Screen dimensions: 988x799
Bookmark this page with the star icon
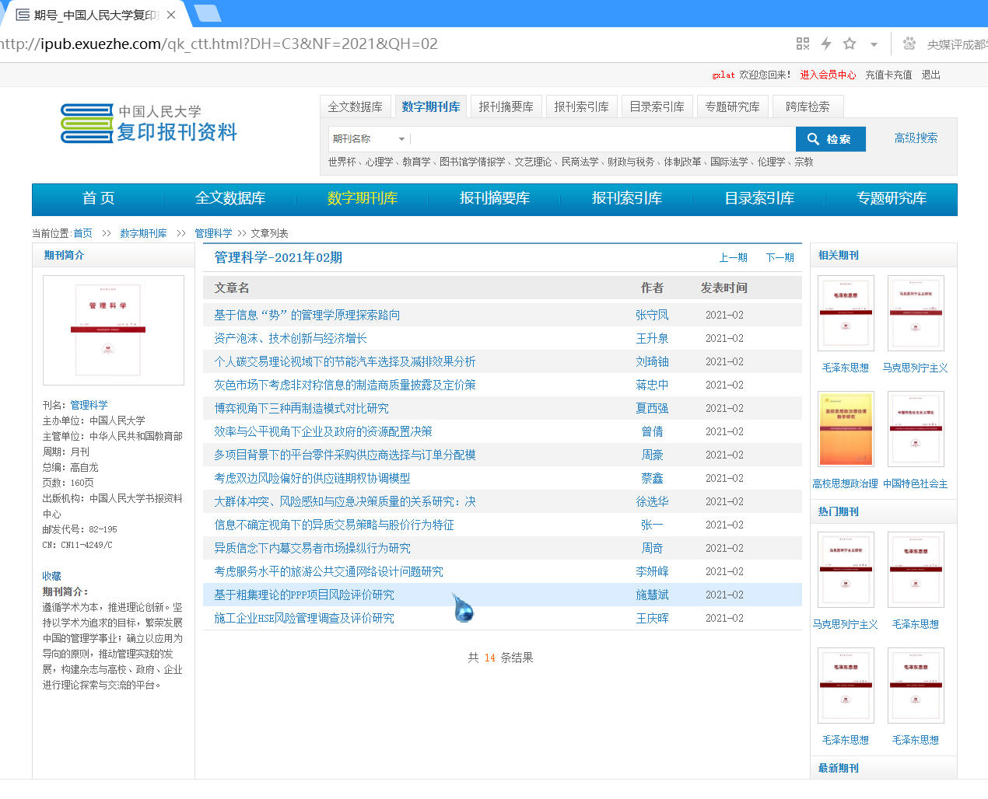[850, 44]
